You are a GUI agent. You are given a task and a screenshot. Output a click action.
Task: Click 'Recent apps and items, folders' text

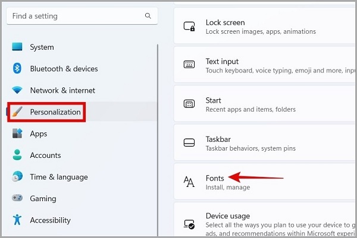(x=250, y=109)
